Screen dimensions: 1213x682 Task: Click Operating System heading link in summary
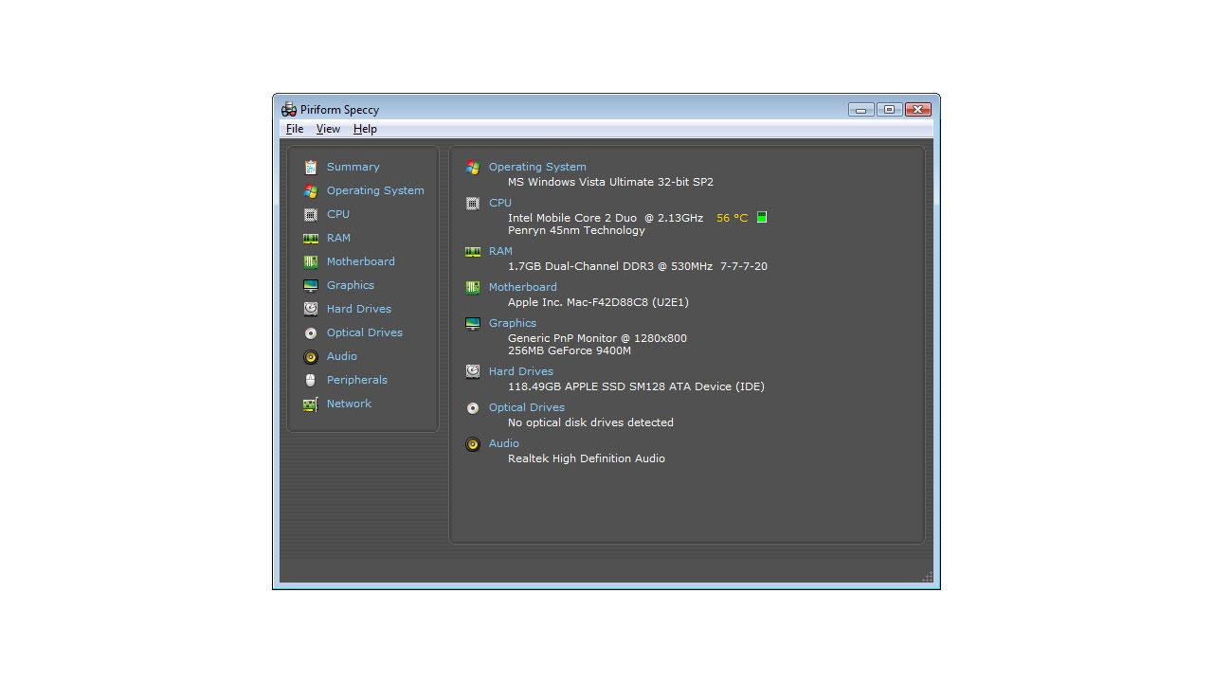(x=537, y=167)
